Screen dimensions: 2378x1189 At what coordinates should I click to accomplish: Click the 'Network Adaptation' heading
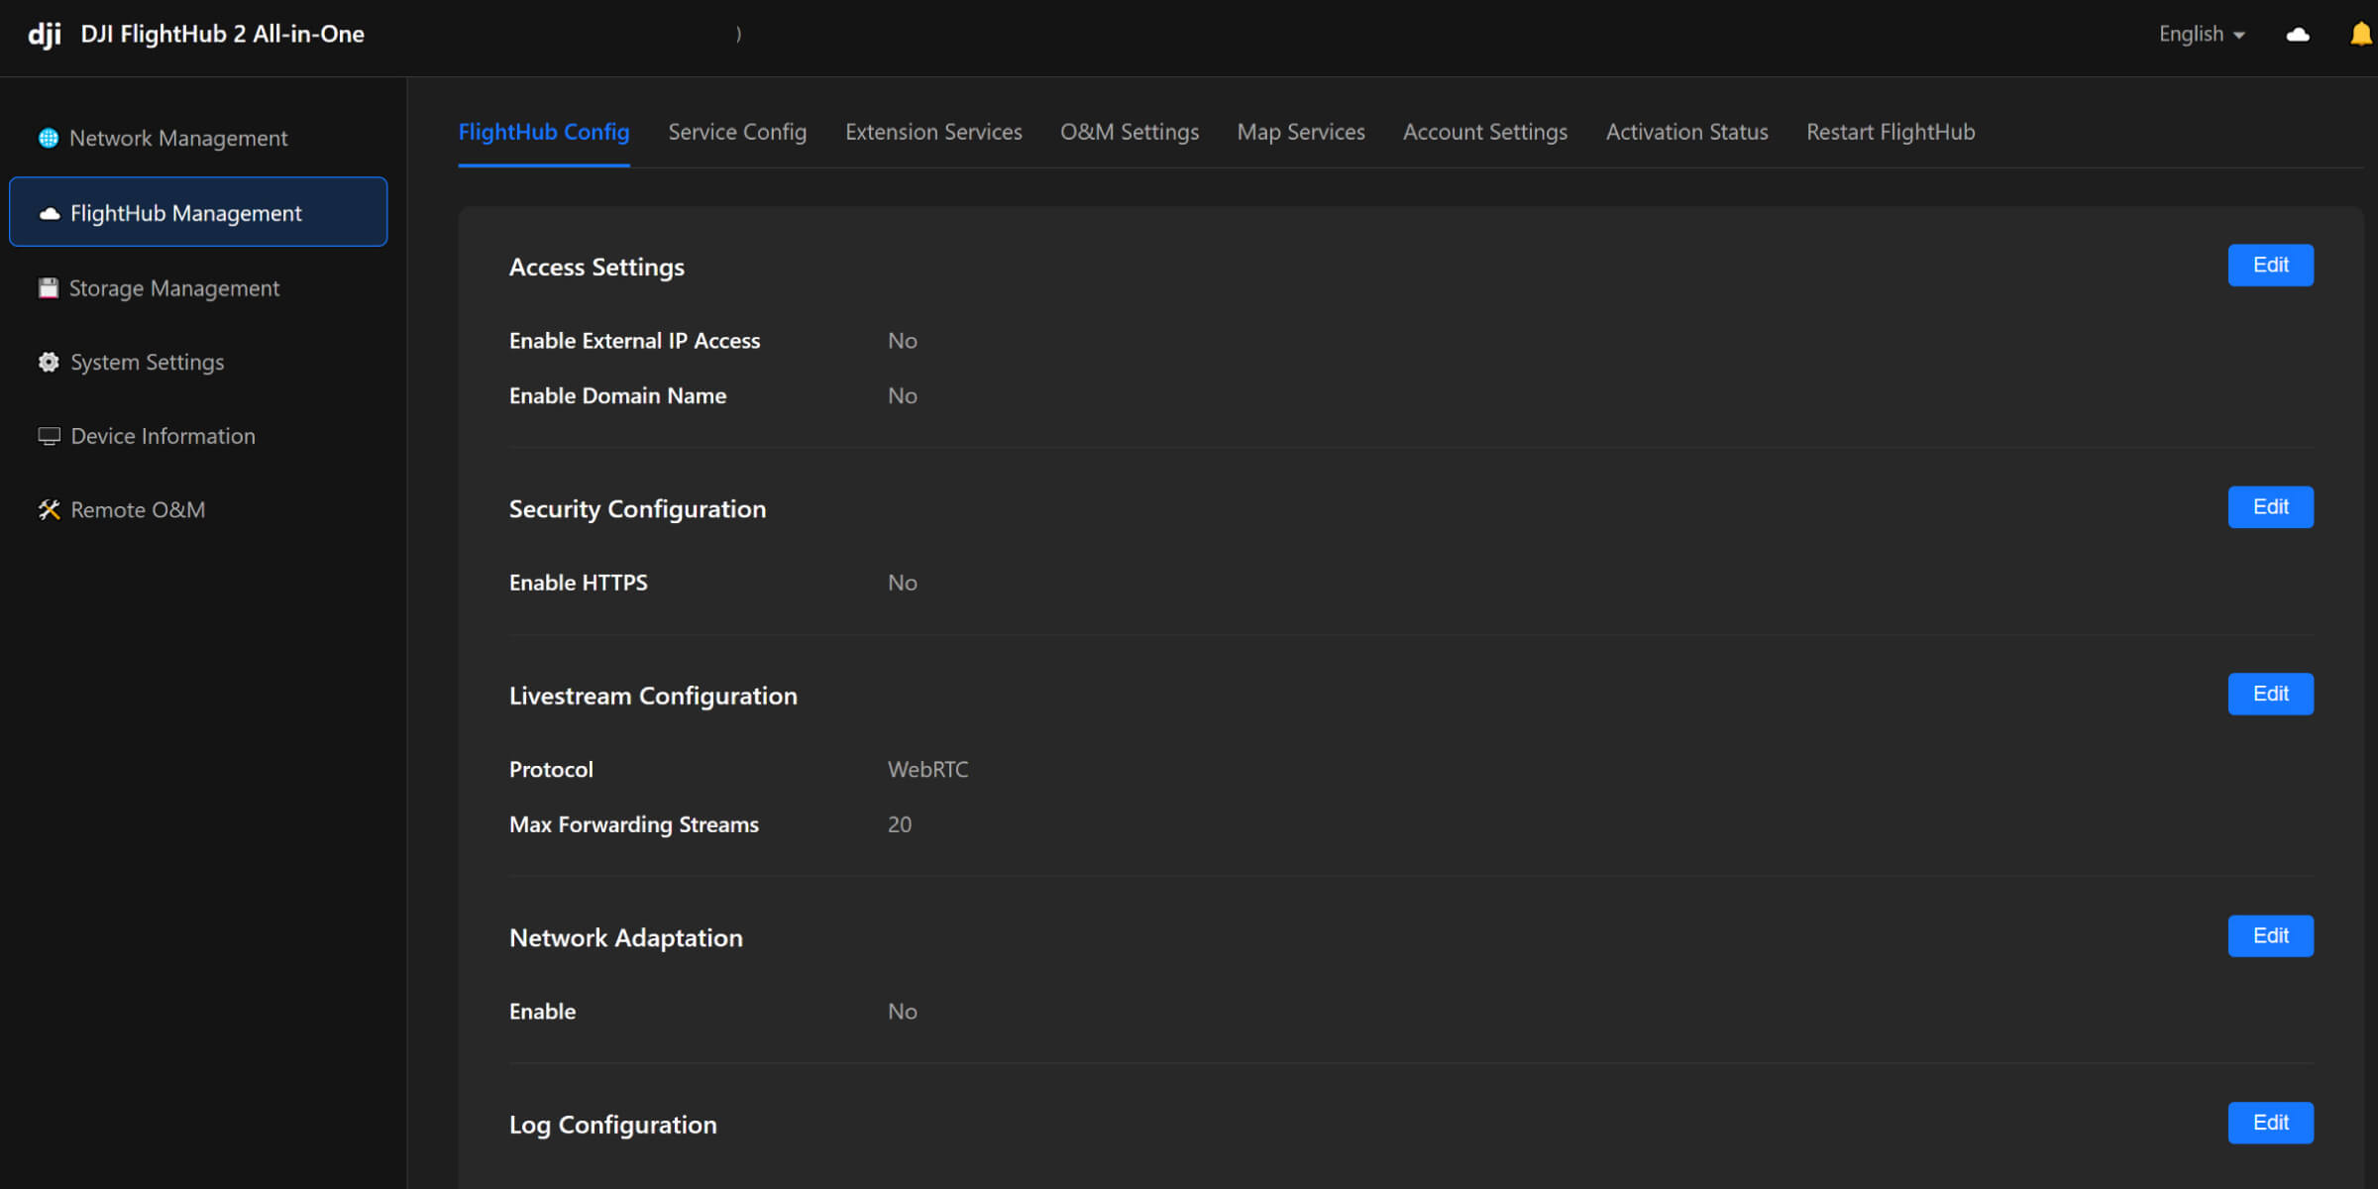[x=625, y=938]
